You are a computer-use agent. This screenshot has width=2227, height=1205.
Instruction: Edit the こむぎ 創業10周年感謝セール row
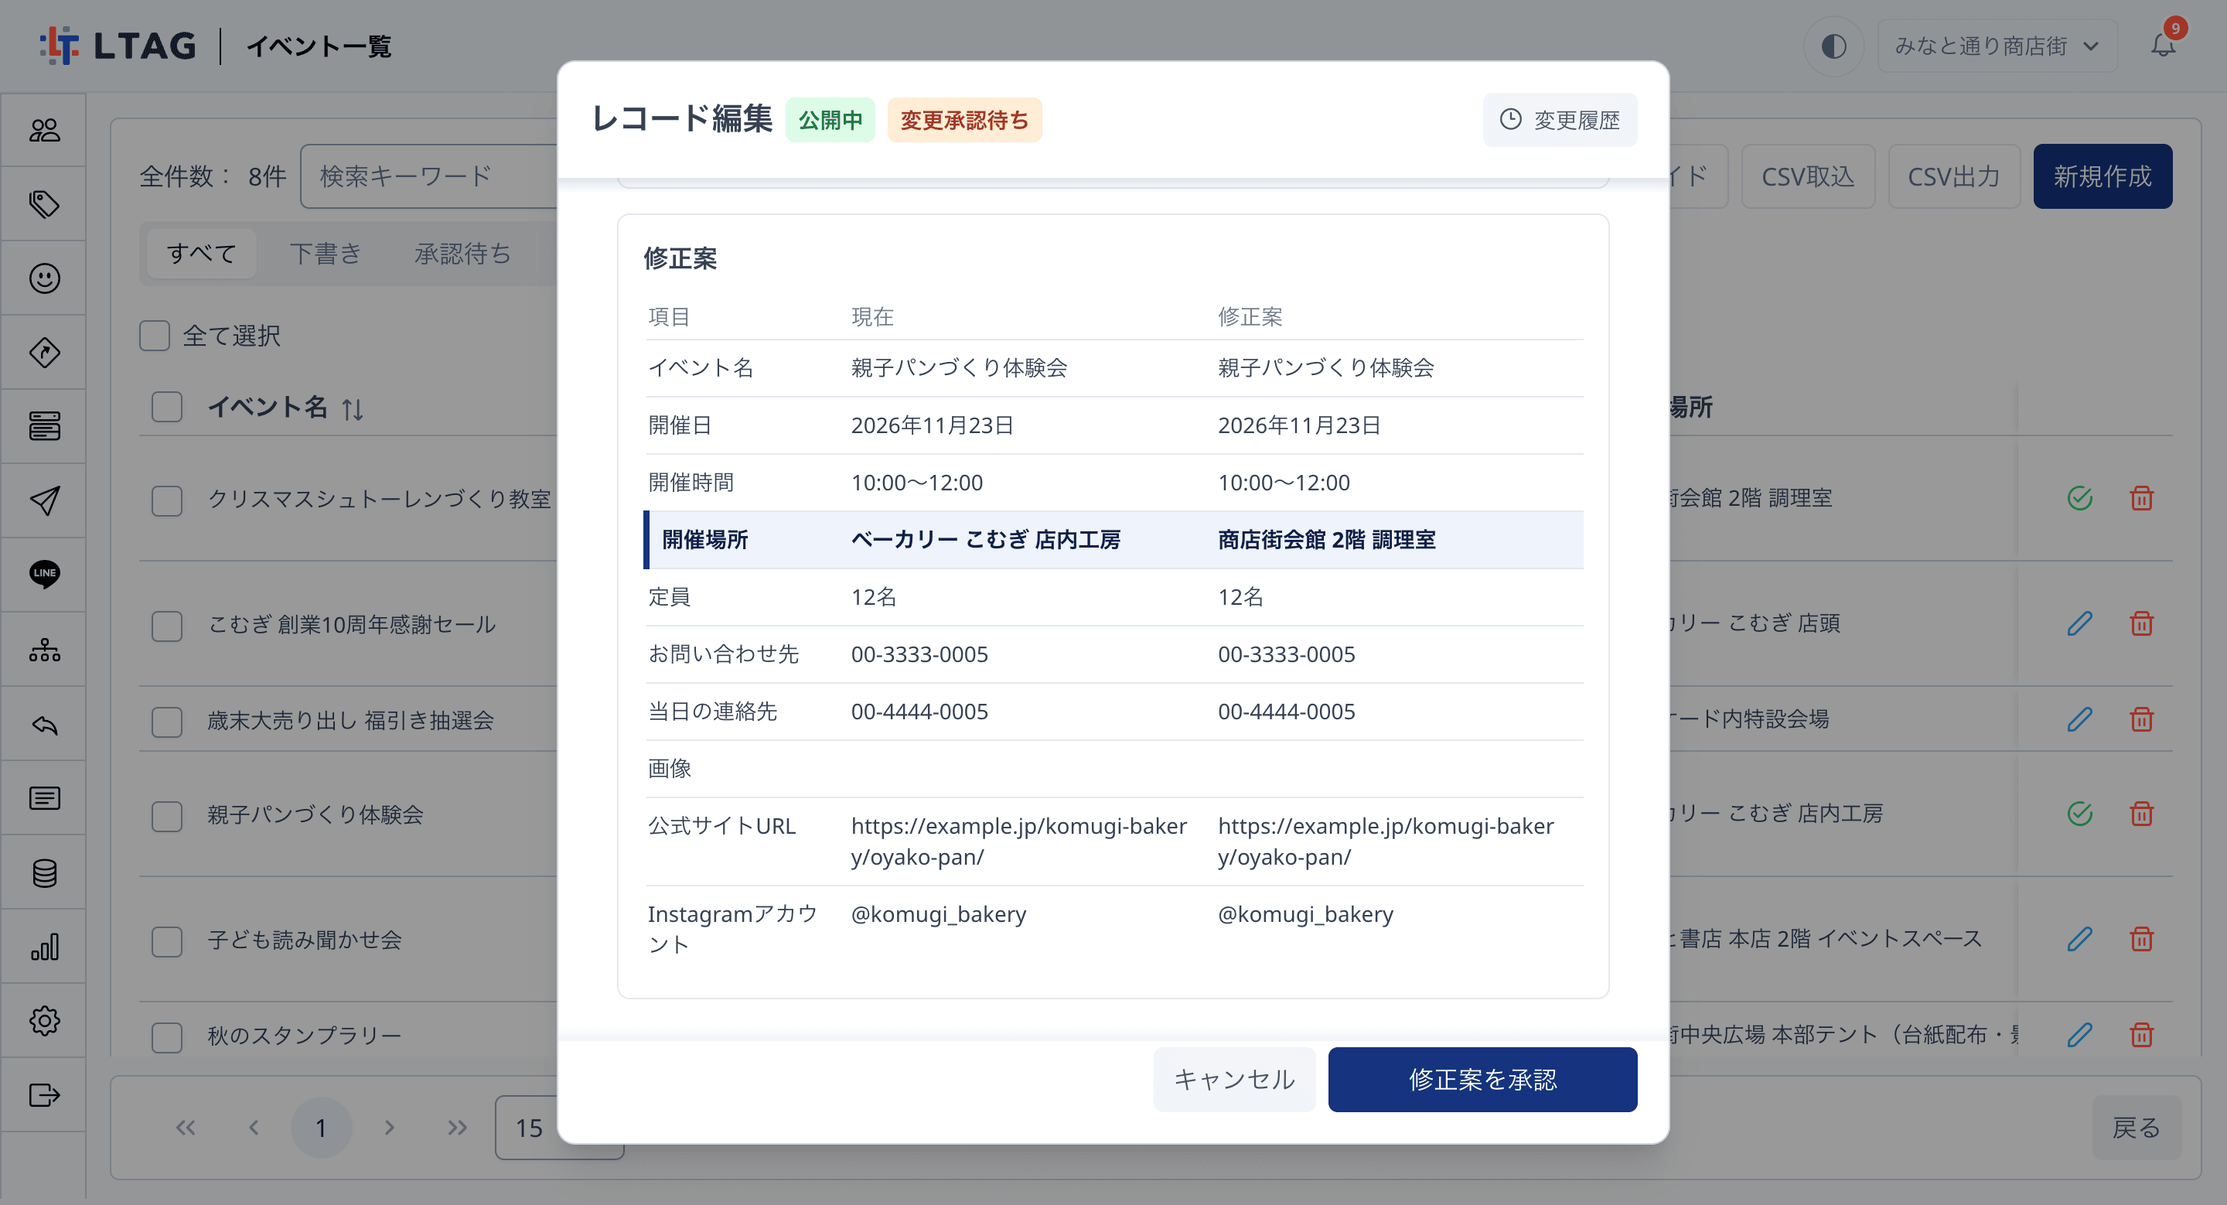pos(2079,623)
